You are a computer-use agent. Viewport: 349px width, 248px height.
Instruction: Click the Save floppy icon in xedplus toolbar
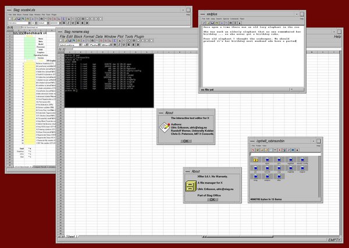pyautogui.click(x=212, y=23)
